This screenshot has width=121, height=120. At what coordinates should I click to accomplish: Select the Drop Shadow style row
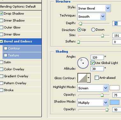pyautogui.click(x=21, y=14)
